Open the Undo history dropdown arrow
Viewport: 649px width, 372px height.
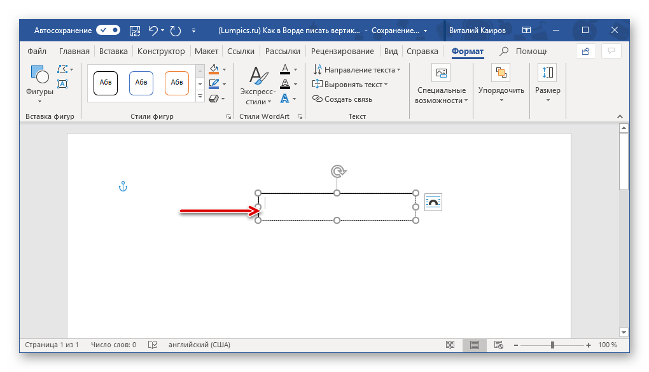tap(162, 31)
